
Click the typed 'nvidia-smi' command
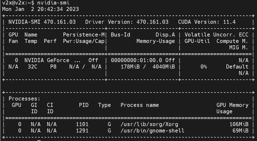[x=53, y=3]
